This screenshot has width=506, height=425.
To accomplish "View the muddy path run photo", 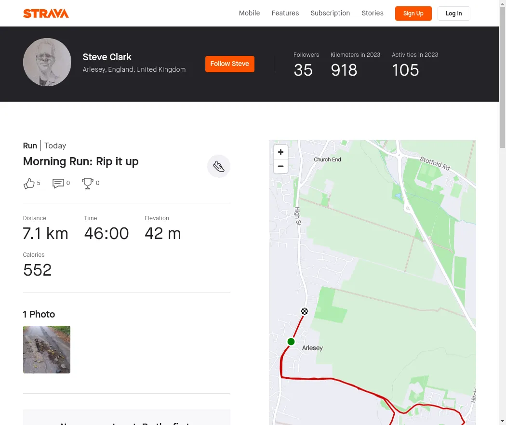I will pyautogui.click(x=47, y=349).
